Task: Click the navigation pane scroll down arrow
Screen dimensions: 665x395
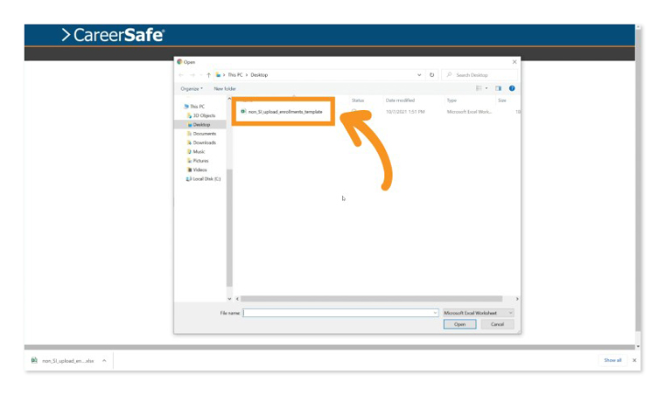Action: [229, 299]
